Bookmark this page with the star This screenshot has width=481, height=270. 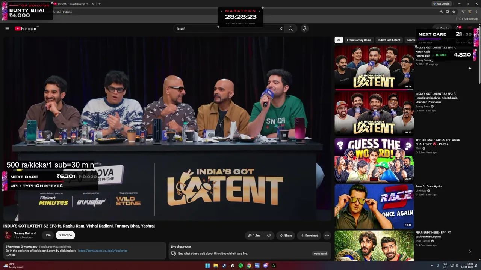(x=454, y=12)
